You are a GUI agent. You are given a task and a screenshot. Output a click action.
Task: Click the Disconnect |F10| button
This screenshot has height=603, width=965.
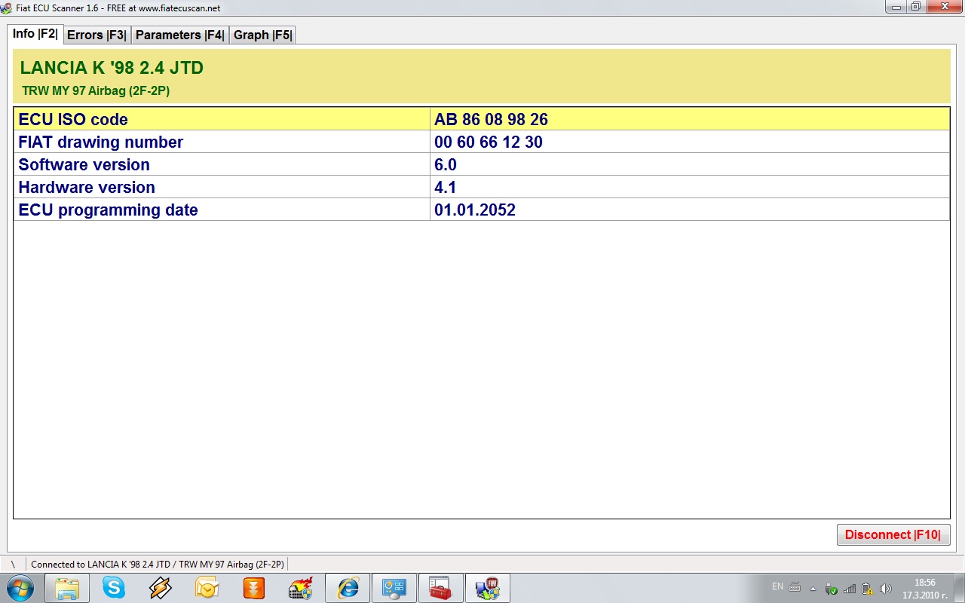tap(893, 534)
